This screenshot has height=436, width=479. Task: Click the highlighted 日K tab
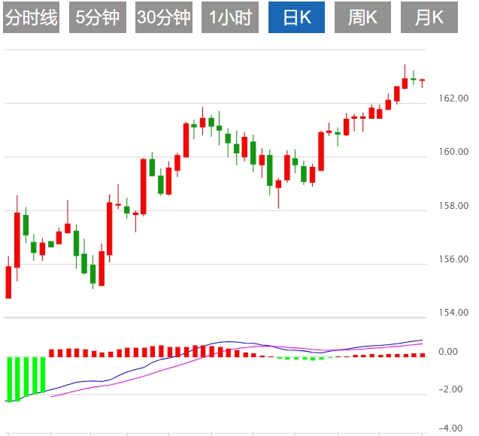(x=296, y=18)
